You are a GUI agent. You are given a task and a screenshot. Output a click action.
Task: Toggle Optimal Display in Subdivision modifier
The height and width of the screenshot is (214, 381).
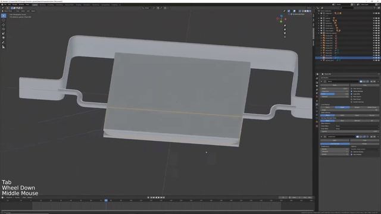[352, 152]
